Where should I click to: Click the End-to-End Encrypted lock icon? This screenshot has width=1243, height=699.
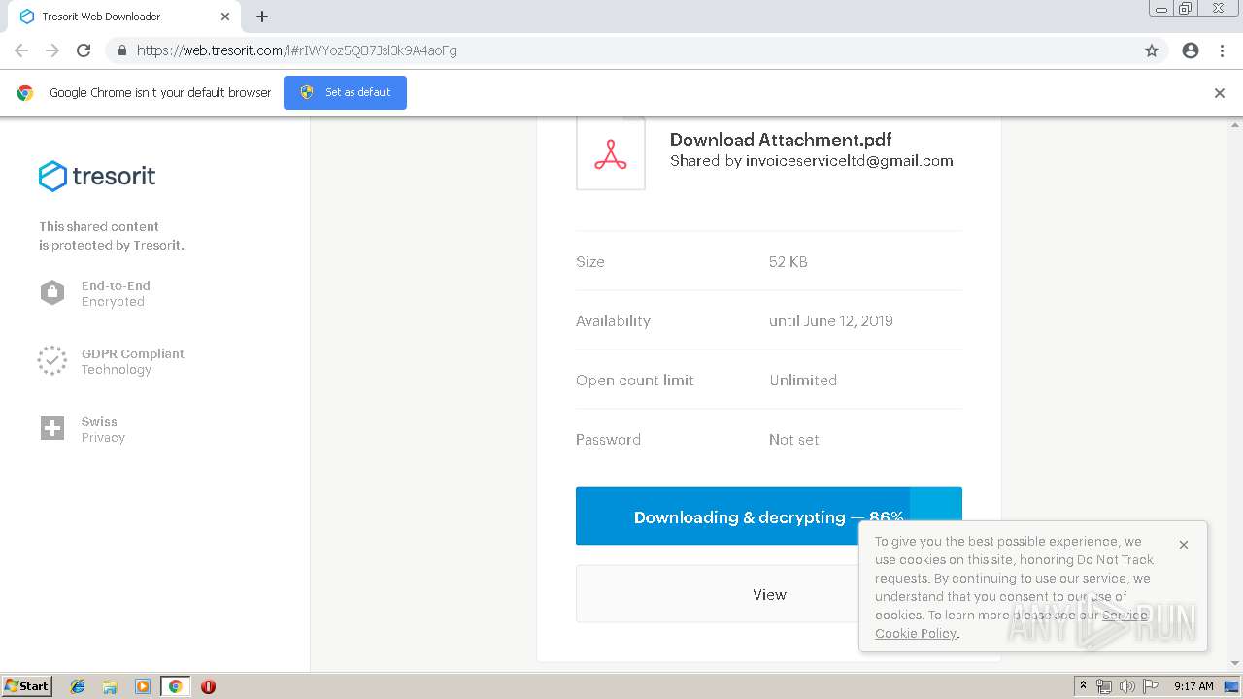[x=52, y=292]
